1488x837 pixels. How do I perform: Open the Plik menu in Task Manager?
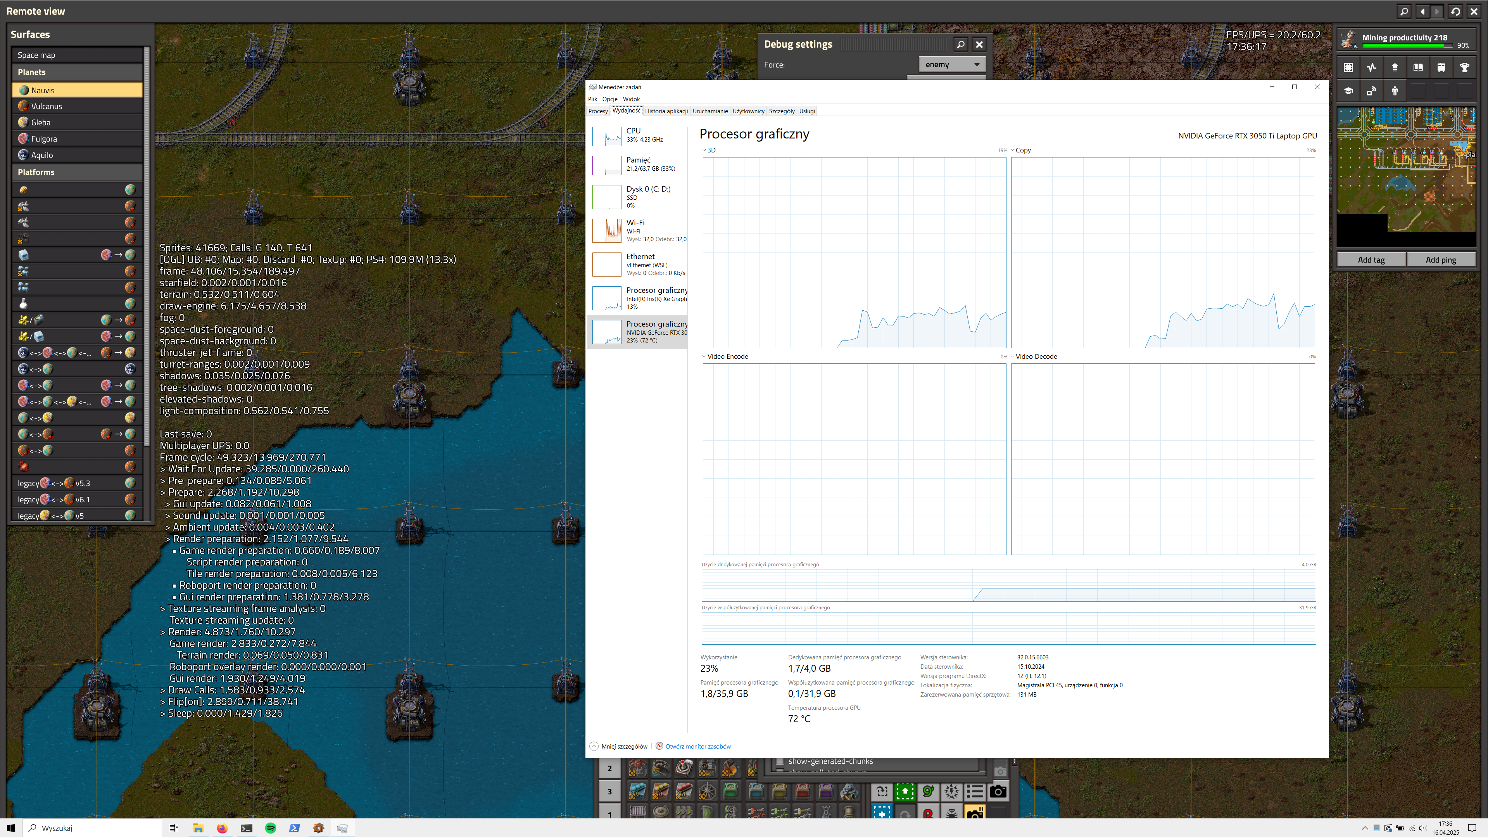593,99
